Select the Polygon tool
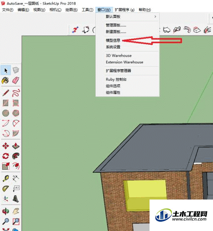Screen dimensions: 213x231 coord(16,113)
